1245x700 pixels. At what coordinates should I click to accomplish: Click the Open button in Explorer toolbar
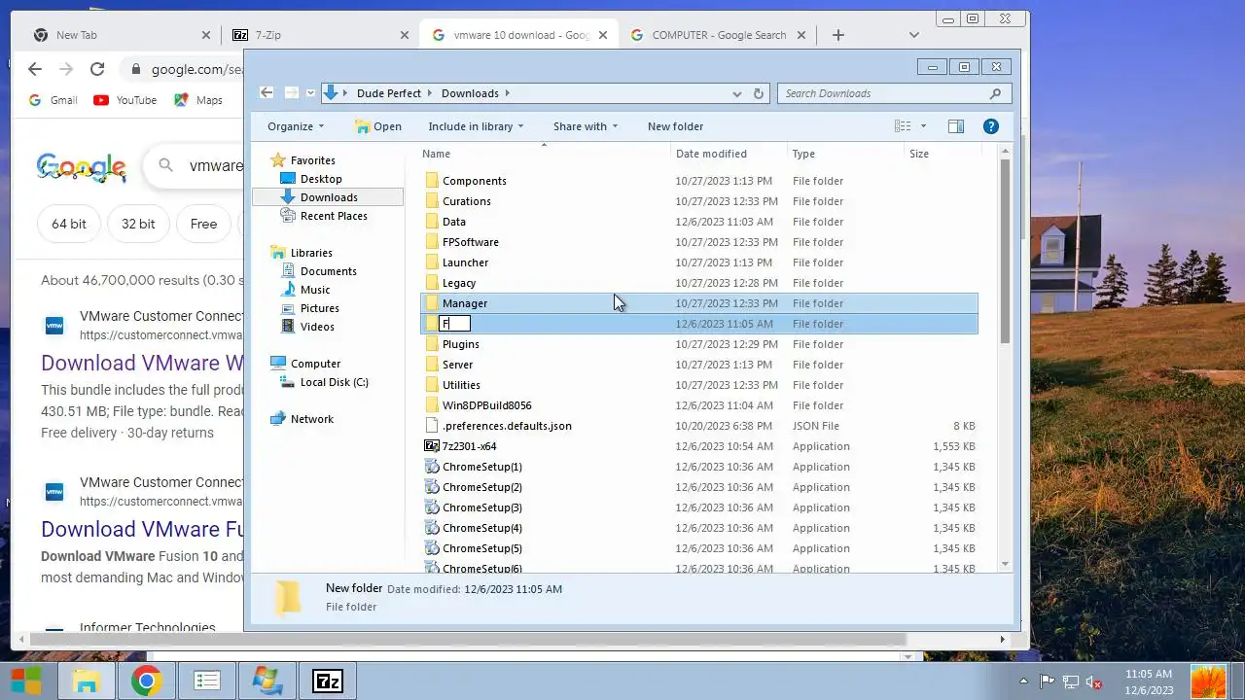[378, 126]
